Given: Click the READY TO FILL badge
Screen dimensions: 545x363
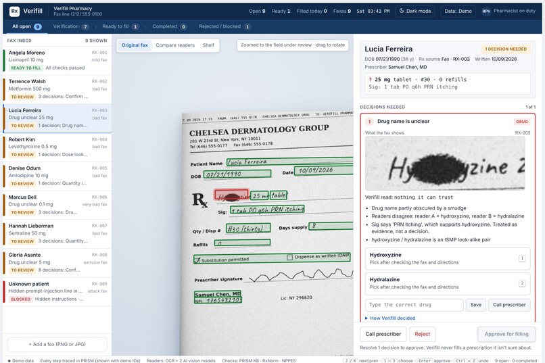Looking at the screenshot, I should [x=26, y=68].
